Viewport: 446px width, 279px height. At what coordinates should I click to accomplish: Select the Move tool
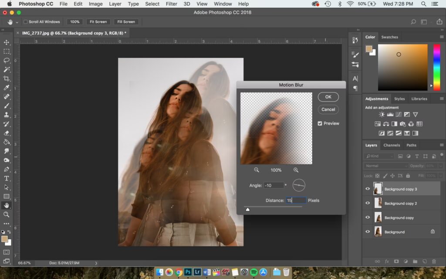point(7,42)
